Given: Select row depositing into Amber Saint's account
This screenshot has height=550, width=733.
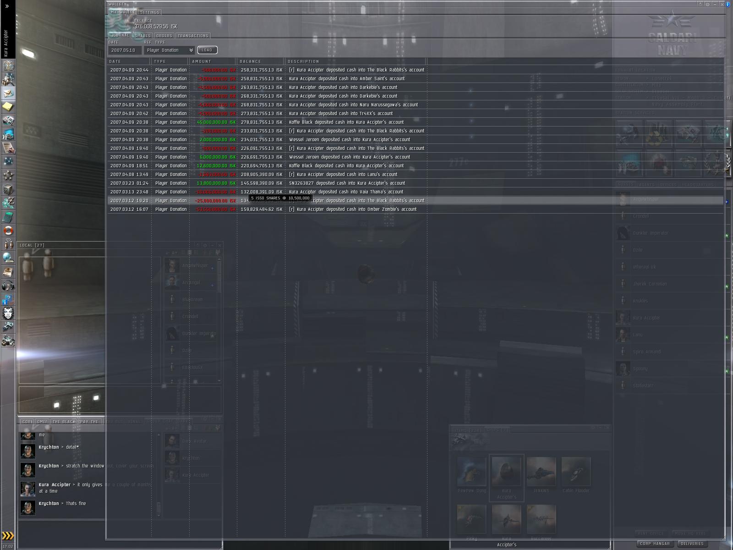Looking at the screenshot, I should pyautogui.click(x=415, y=79).
